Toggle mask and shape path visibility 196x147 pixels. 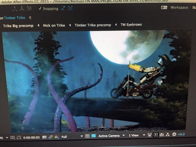(x=19, y=137)
